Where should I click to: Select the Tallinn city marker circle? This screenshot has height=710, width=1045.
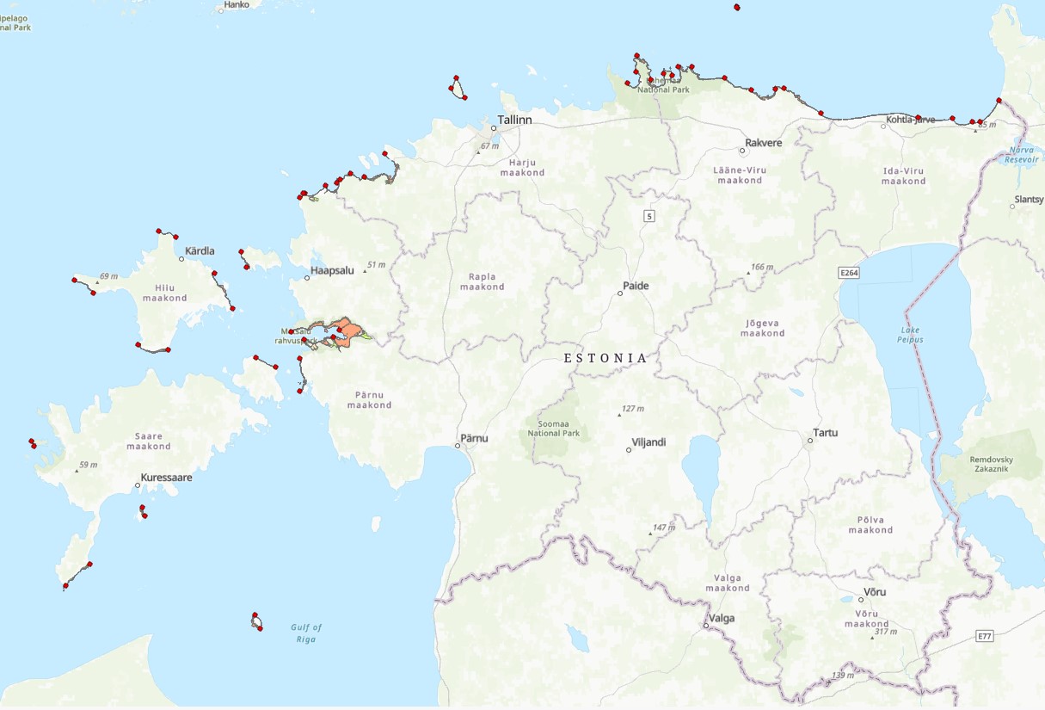(x=494, y=129)
